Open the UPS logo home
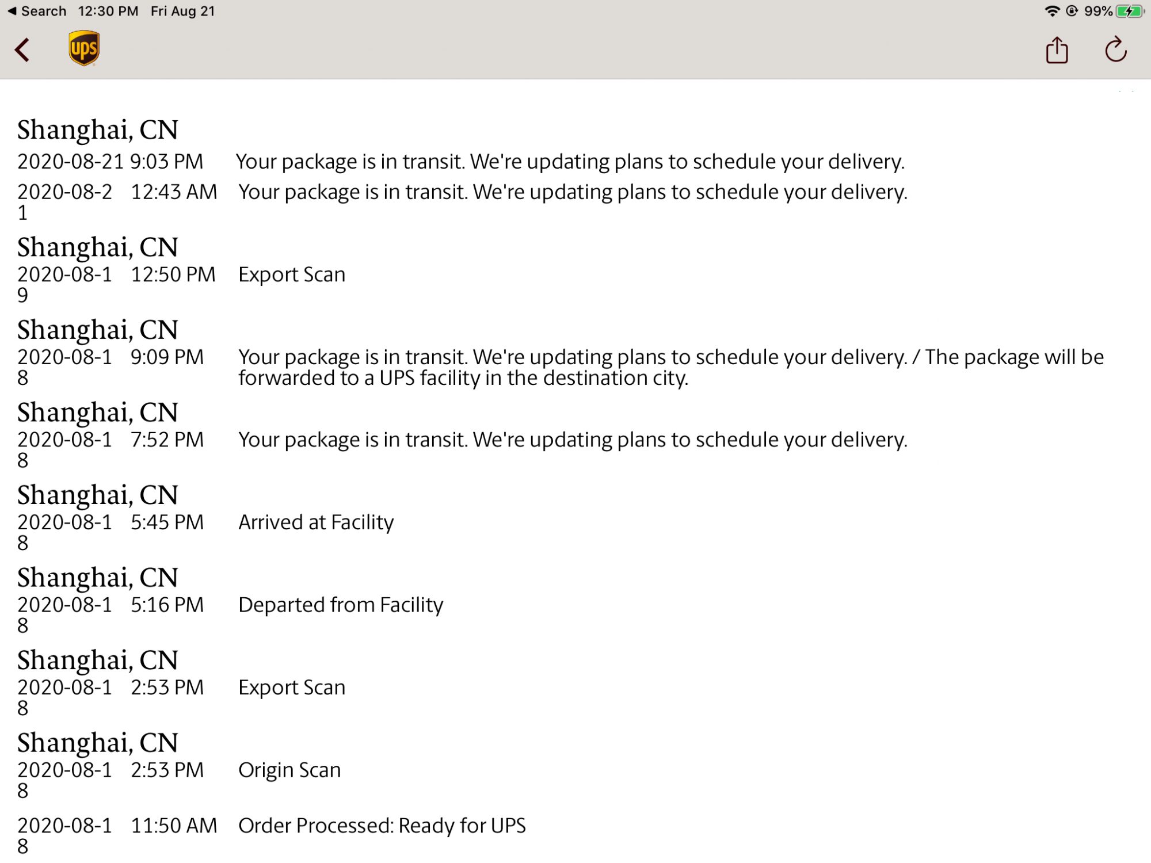 pos(84,48)
